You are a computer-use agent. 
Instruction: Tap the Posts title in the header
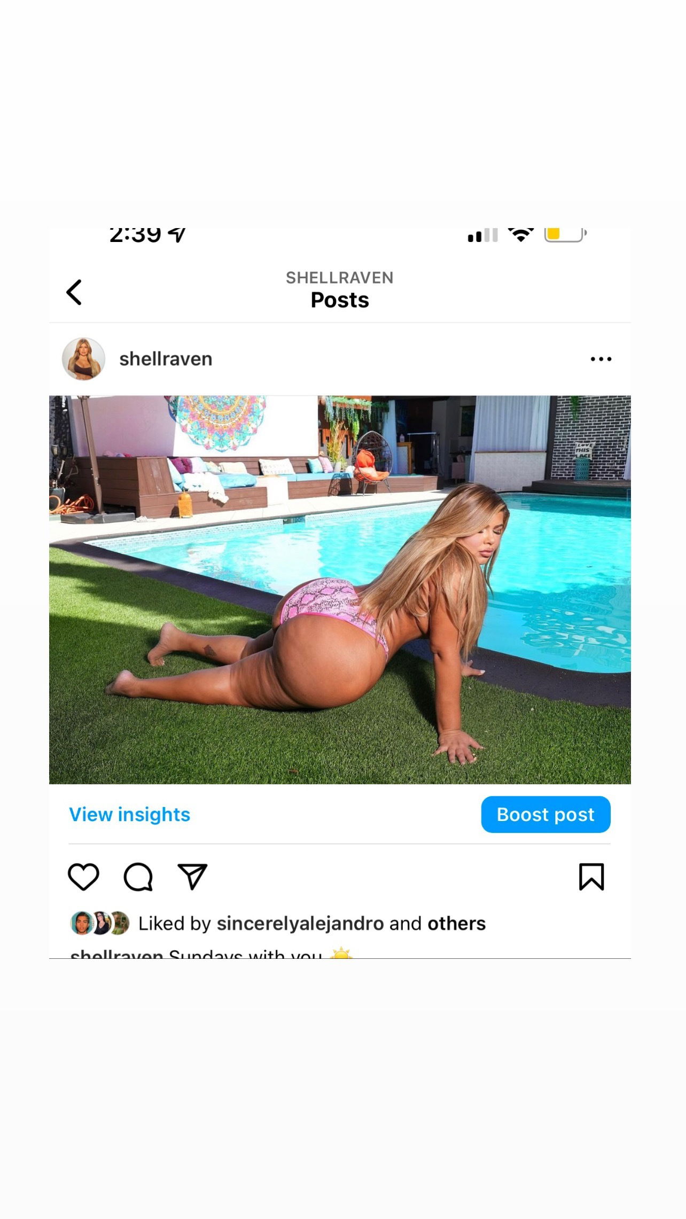point(340,300)
